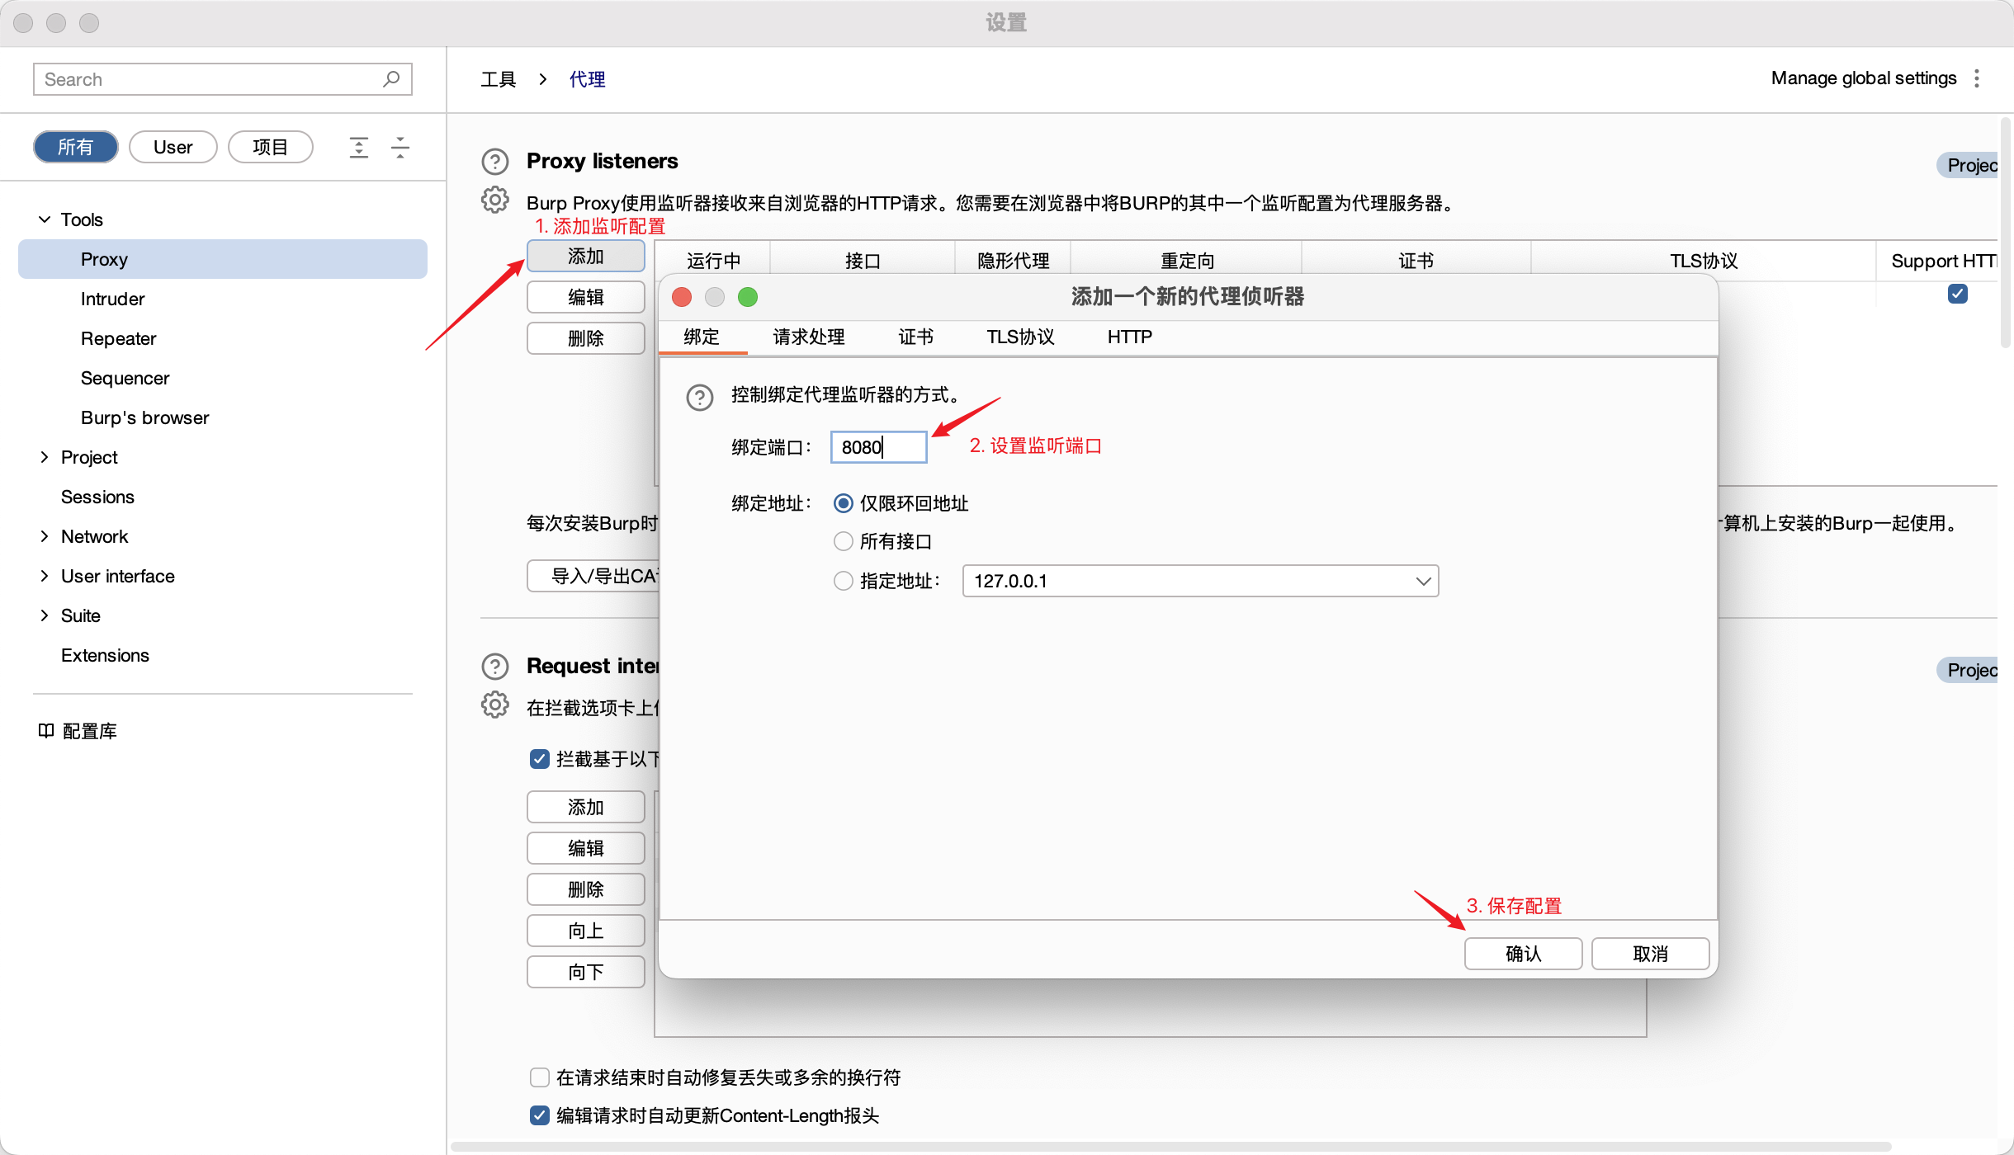Screen dimensions: 2014x1155
Task: Switch to the 请求处理 tab
Action: click(x=808, y=337)
